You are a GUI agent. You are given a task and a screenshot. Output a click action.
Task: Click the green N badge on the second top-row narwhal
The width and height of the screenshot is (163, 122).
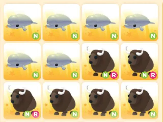[x=75, y=36]
